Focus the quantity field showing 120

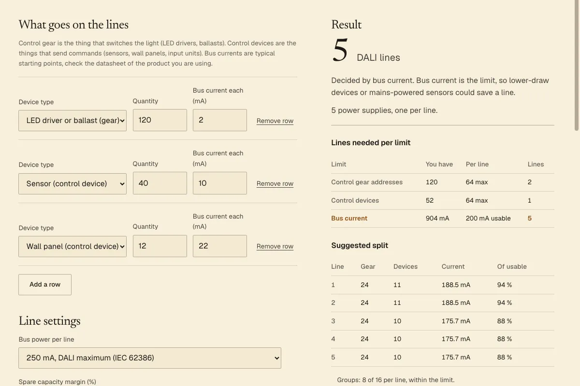[x=160, y=120]
